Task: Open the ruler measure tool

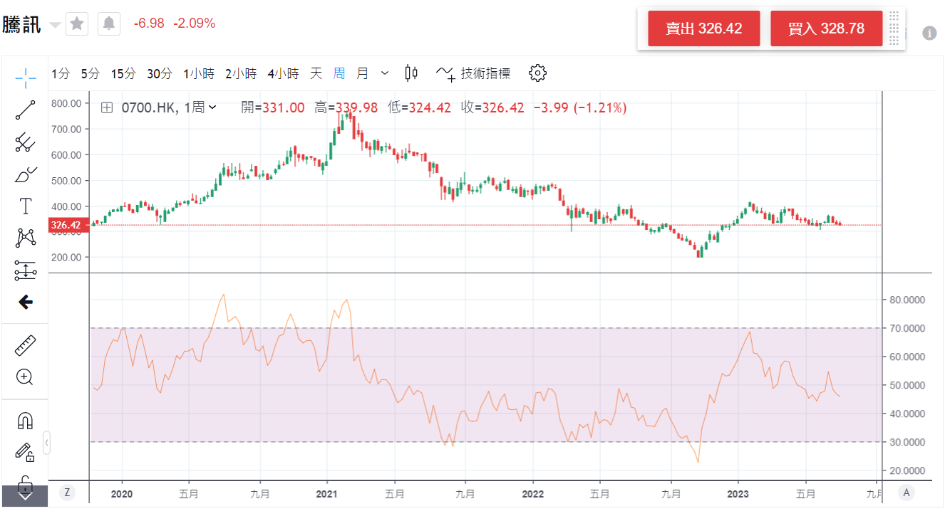Action: click(26, 346)
